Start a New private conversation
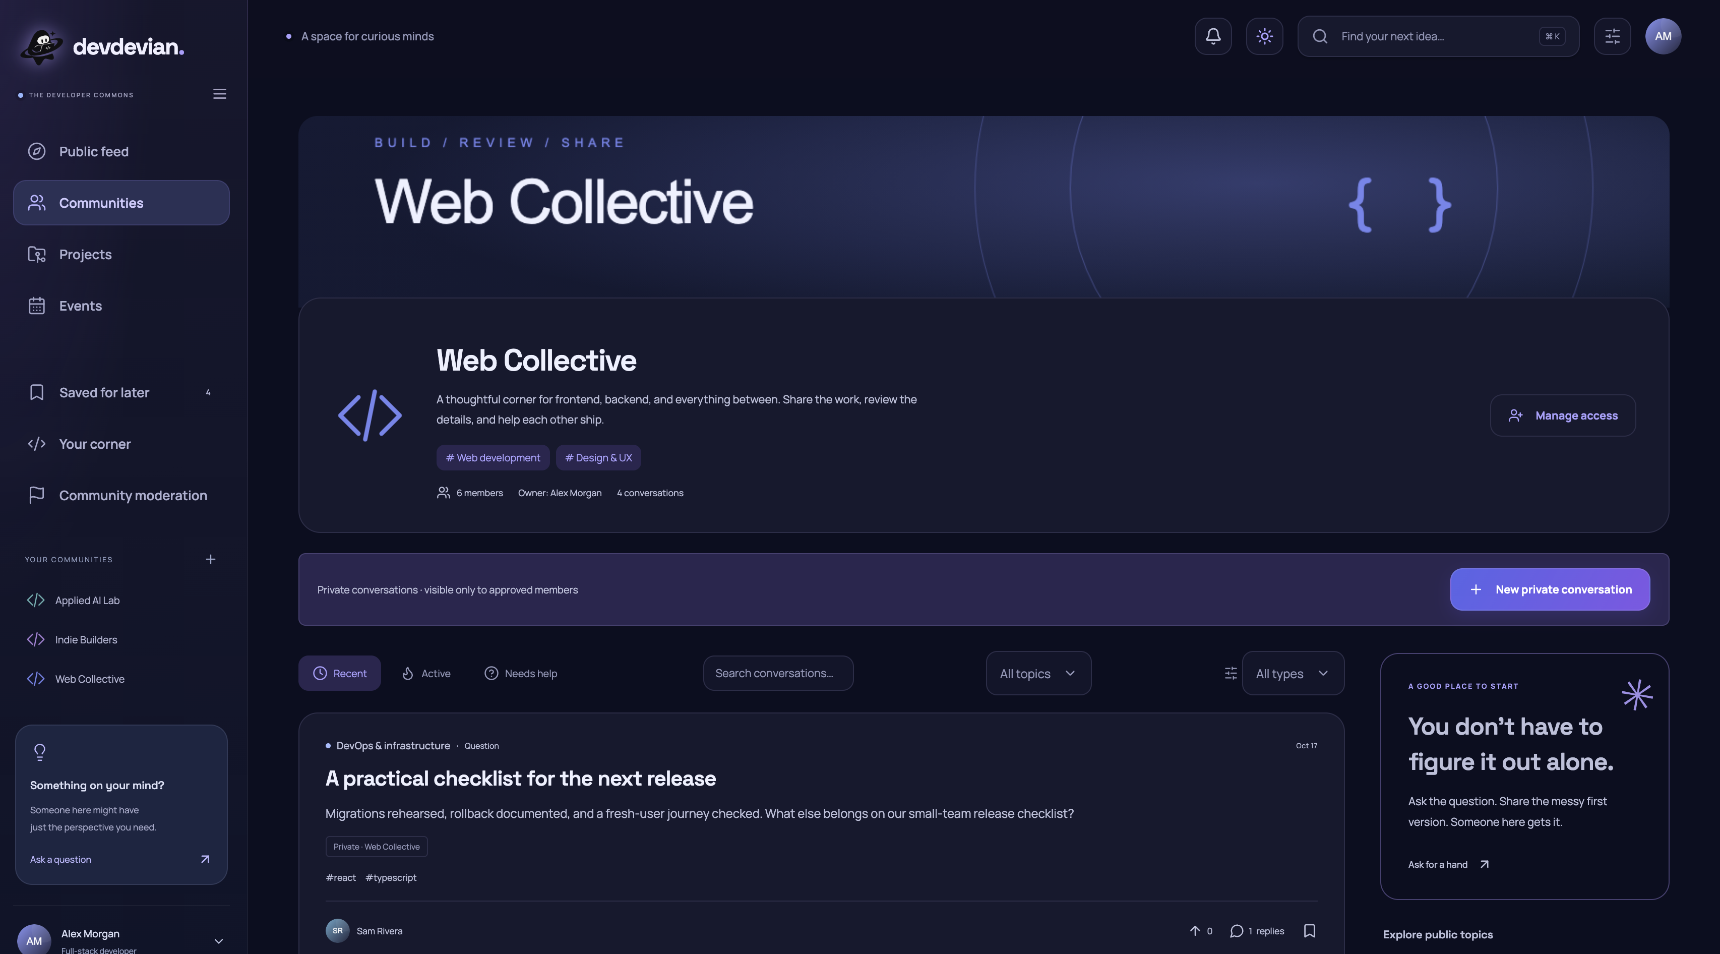 (1550, 589)
